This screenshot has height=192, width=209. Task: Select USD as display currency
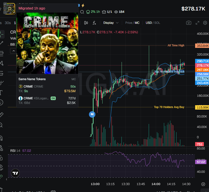pyautogui.click(x=149, y=23)
